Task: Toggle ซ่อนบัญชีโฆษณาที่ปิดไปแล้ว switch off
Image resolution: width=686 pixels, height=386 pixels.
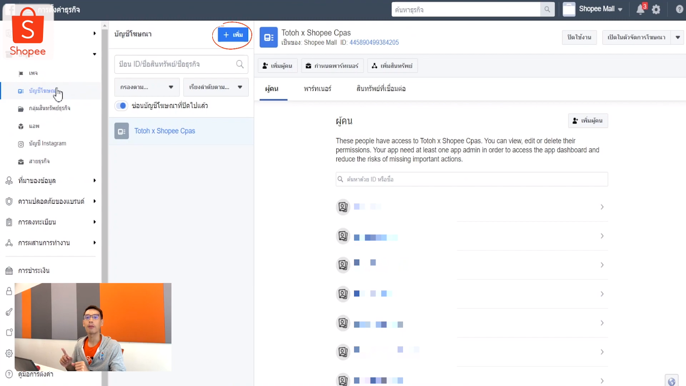Action: click(x=121, y=106)
